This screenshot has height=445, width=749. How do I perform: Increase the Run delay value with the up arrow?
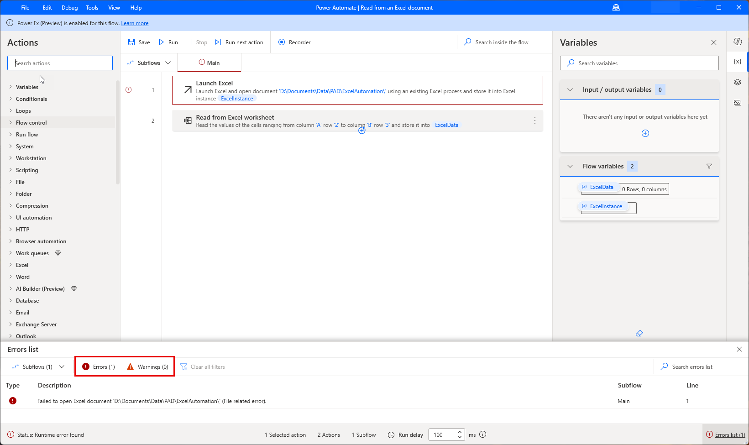click(460, 432)
